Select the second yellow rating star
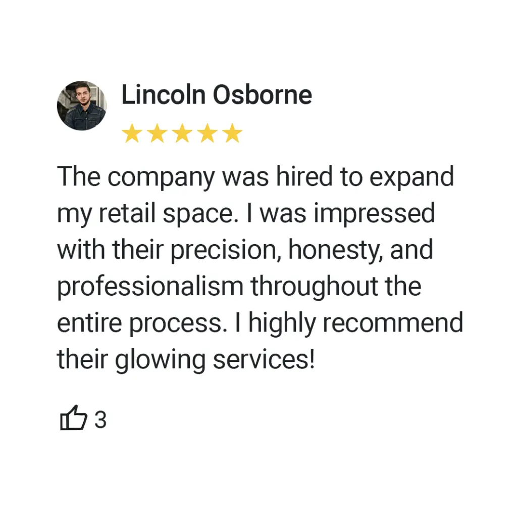The image size is (517, 512). pos(158,133)
